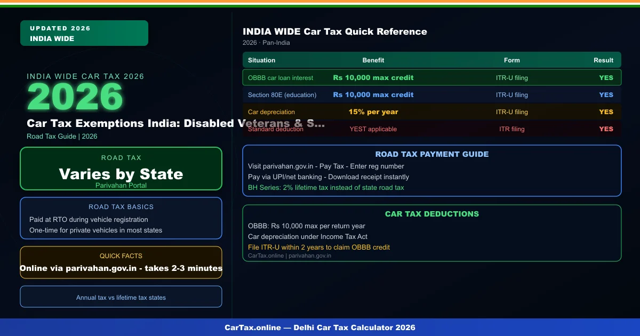Select the OBBB car loan interest row
The image size is (640, 336).
432,77
